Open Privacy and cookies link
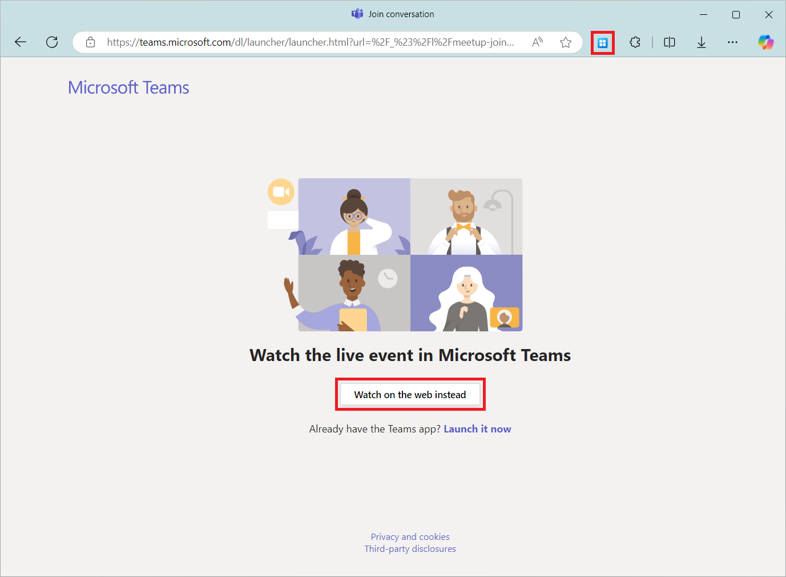This screenshot has height=577, width=786. (410, 537)
